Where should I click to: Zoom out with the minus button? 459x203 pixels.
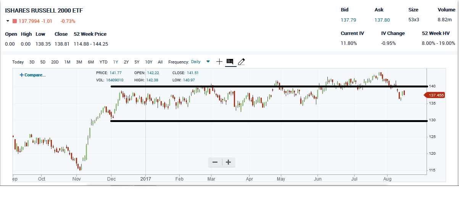click(215, 162)
